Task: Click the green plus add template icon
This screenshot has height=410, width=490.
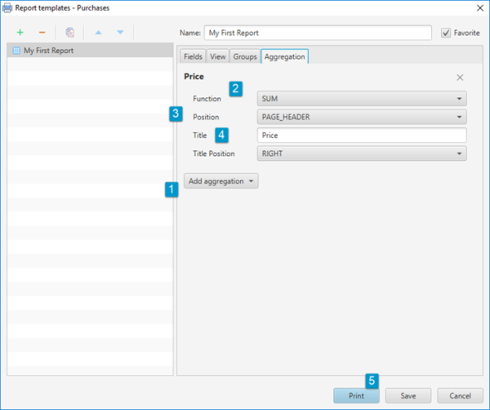Action: [x=20, y=33]
